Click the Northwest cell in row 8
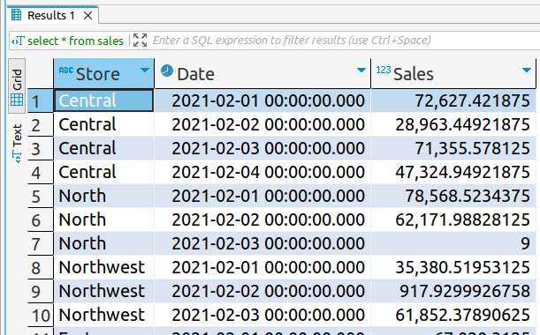The height and width of the screenshot is (335, 540). pyautogui.click(x=103, y=267)
